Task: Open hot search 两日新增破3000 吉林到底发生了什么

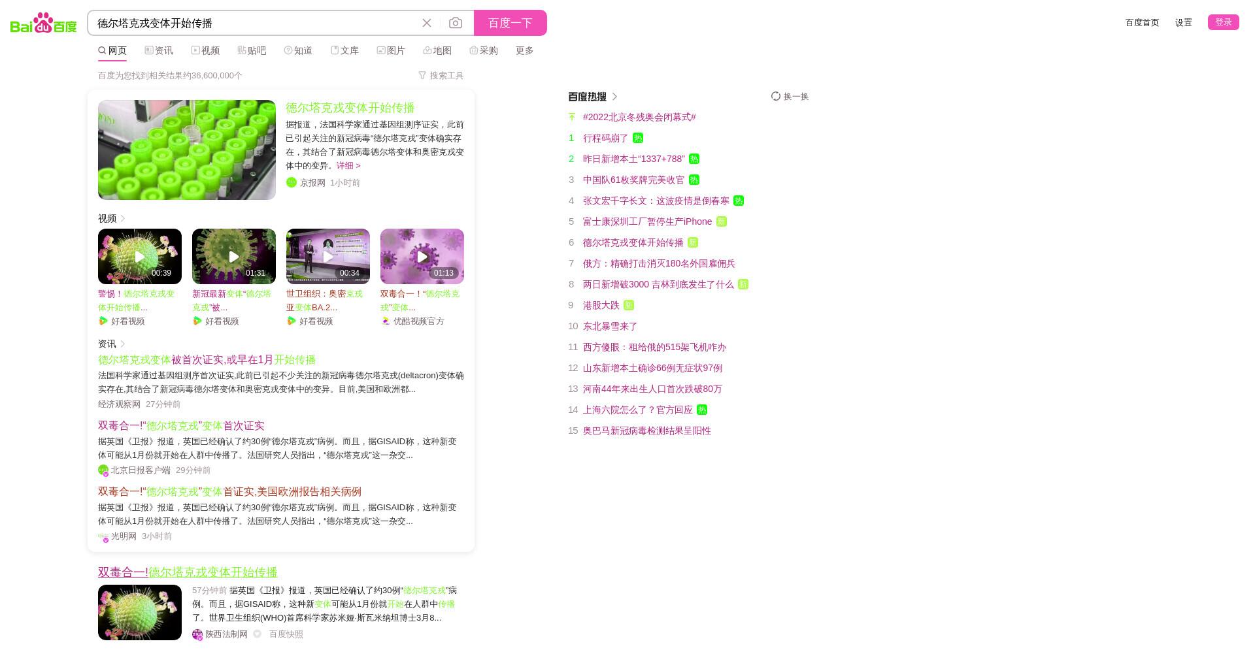Action: 658,285
